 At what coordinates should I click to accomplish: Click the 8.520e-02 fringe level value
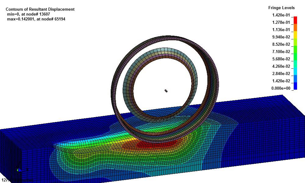pos(281,44)
